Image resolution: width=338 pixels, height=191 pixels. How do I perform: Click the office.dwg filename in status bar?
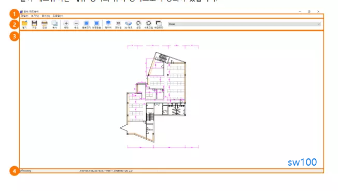click(25, 171)
